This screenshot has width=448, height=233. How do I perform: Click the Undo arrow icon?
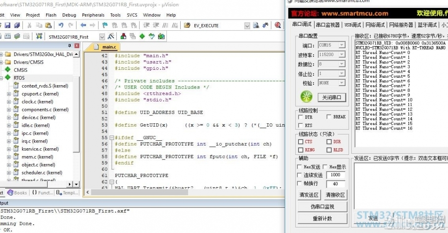point(61,25)
